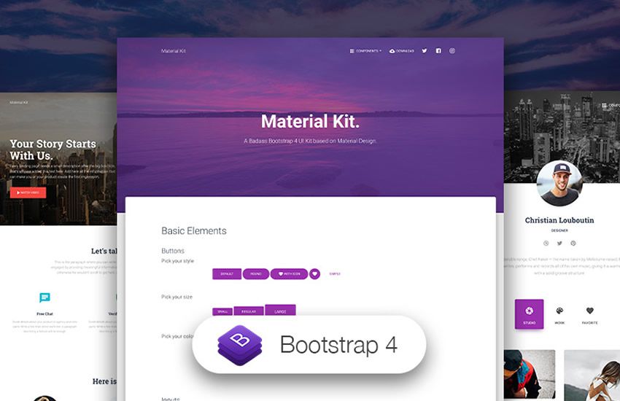
Task: Switch to the Work tab
Action: [x=559, y=315]
